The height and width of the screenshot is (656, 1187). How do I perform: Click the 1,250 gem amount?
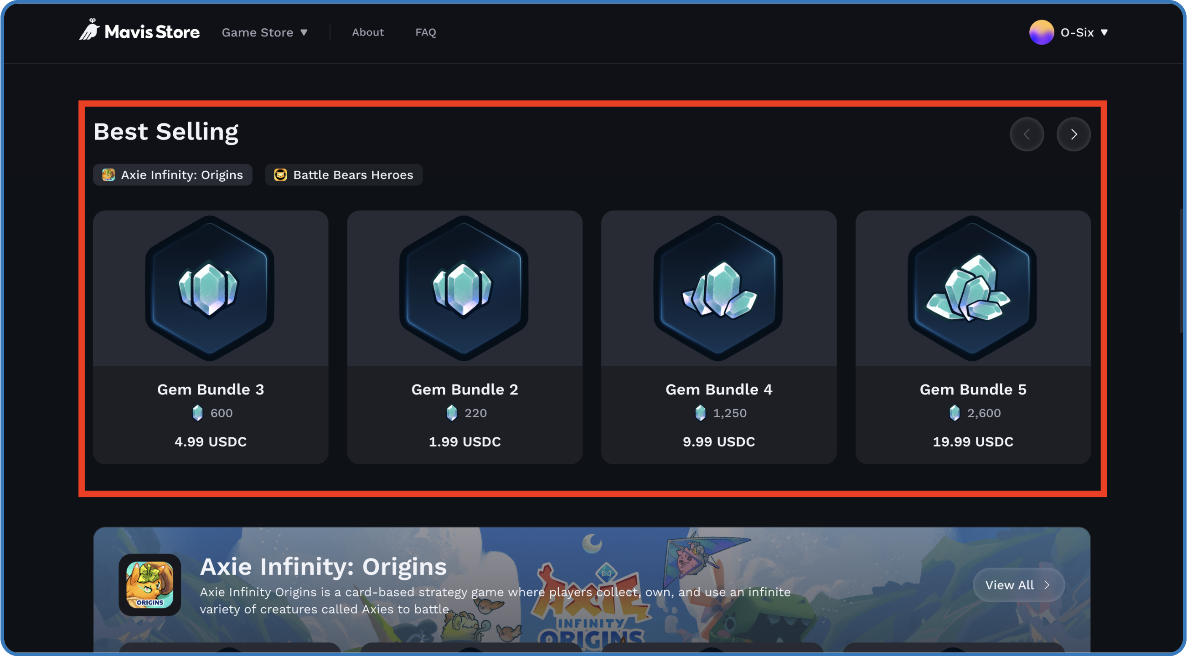tap(729, 413)
